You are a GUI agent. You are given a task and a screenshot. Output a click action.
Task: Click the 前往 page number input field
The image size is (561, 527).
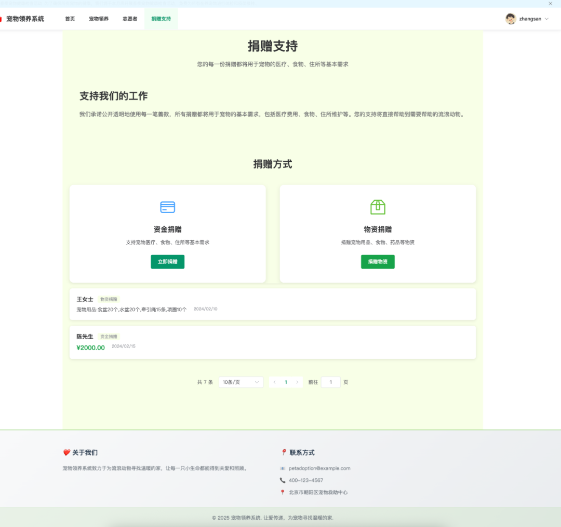(x=330, y=382)
